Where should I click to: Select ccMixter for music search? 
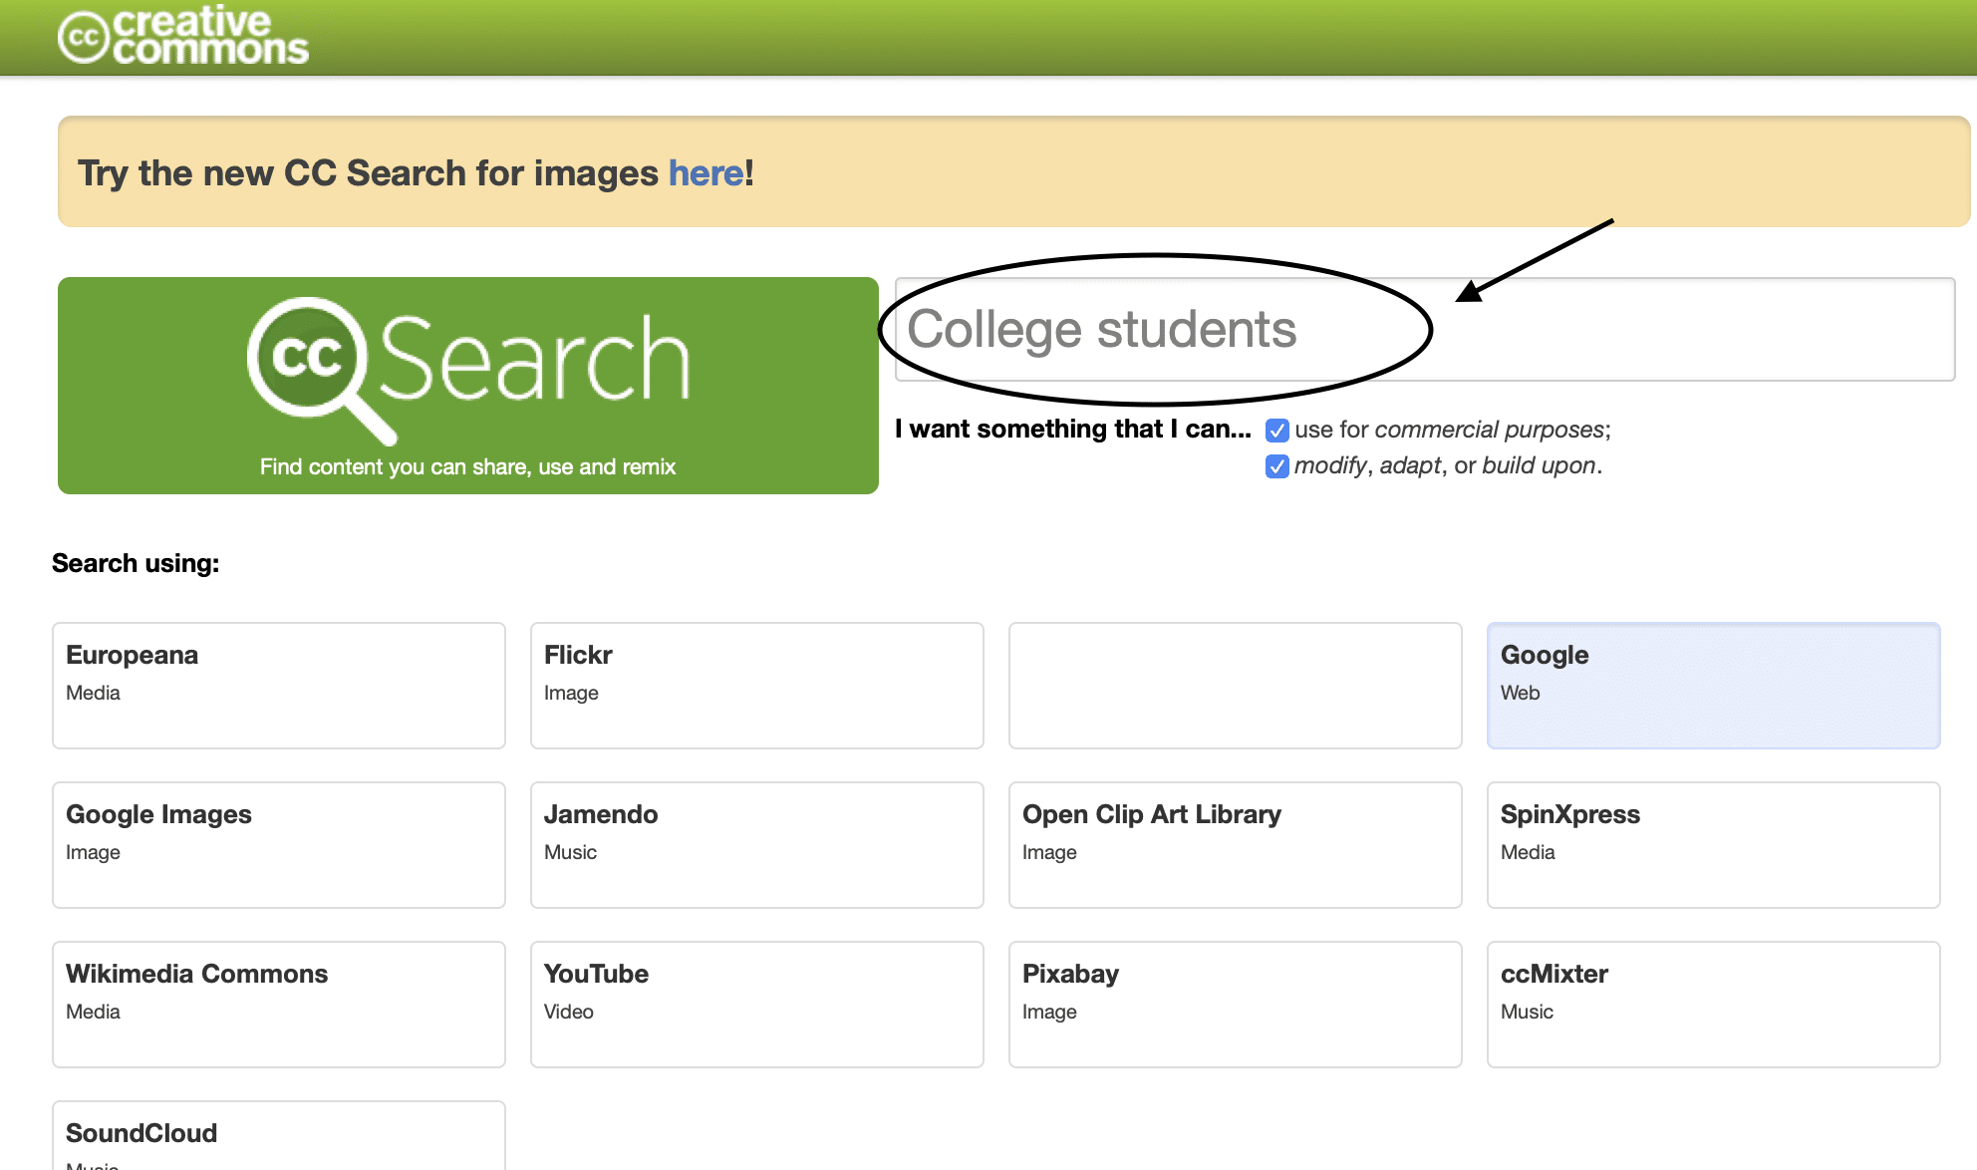click(1712, 1004)
